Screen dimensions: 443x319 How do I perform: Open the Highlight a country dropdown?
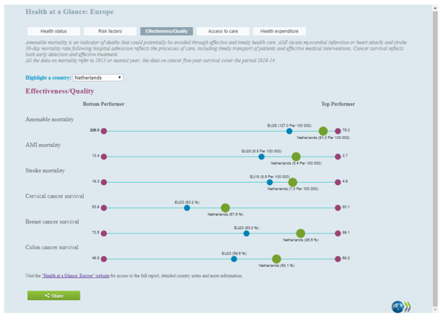(x=98, y=78)
